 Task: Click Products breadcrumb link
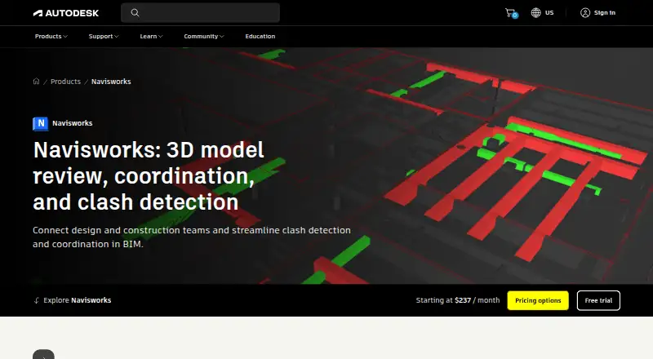coord(66,82)
